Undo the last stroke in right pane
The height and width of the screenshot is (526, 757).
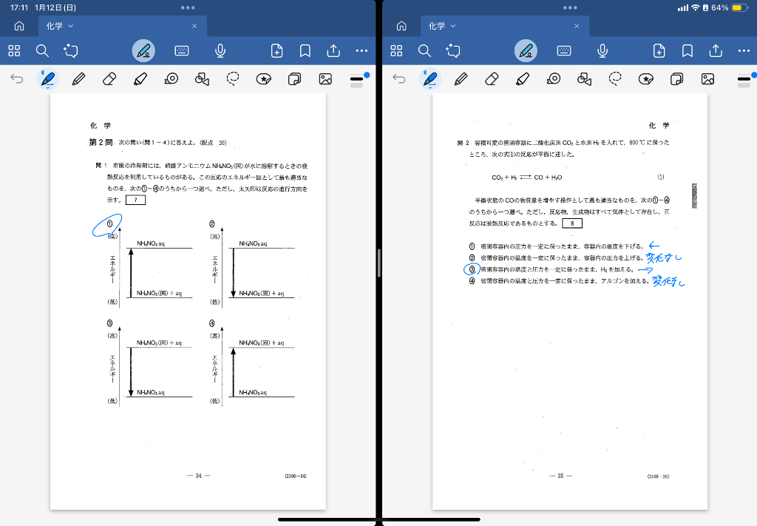399,78
